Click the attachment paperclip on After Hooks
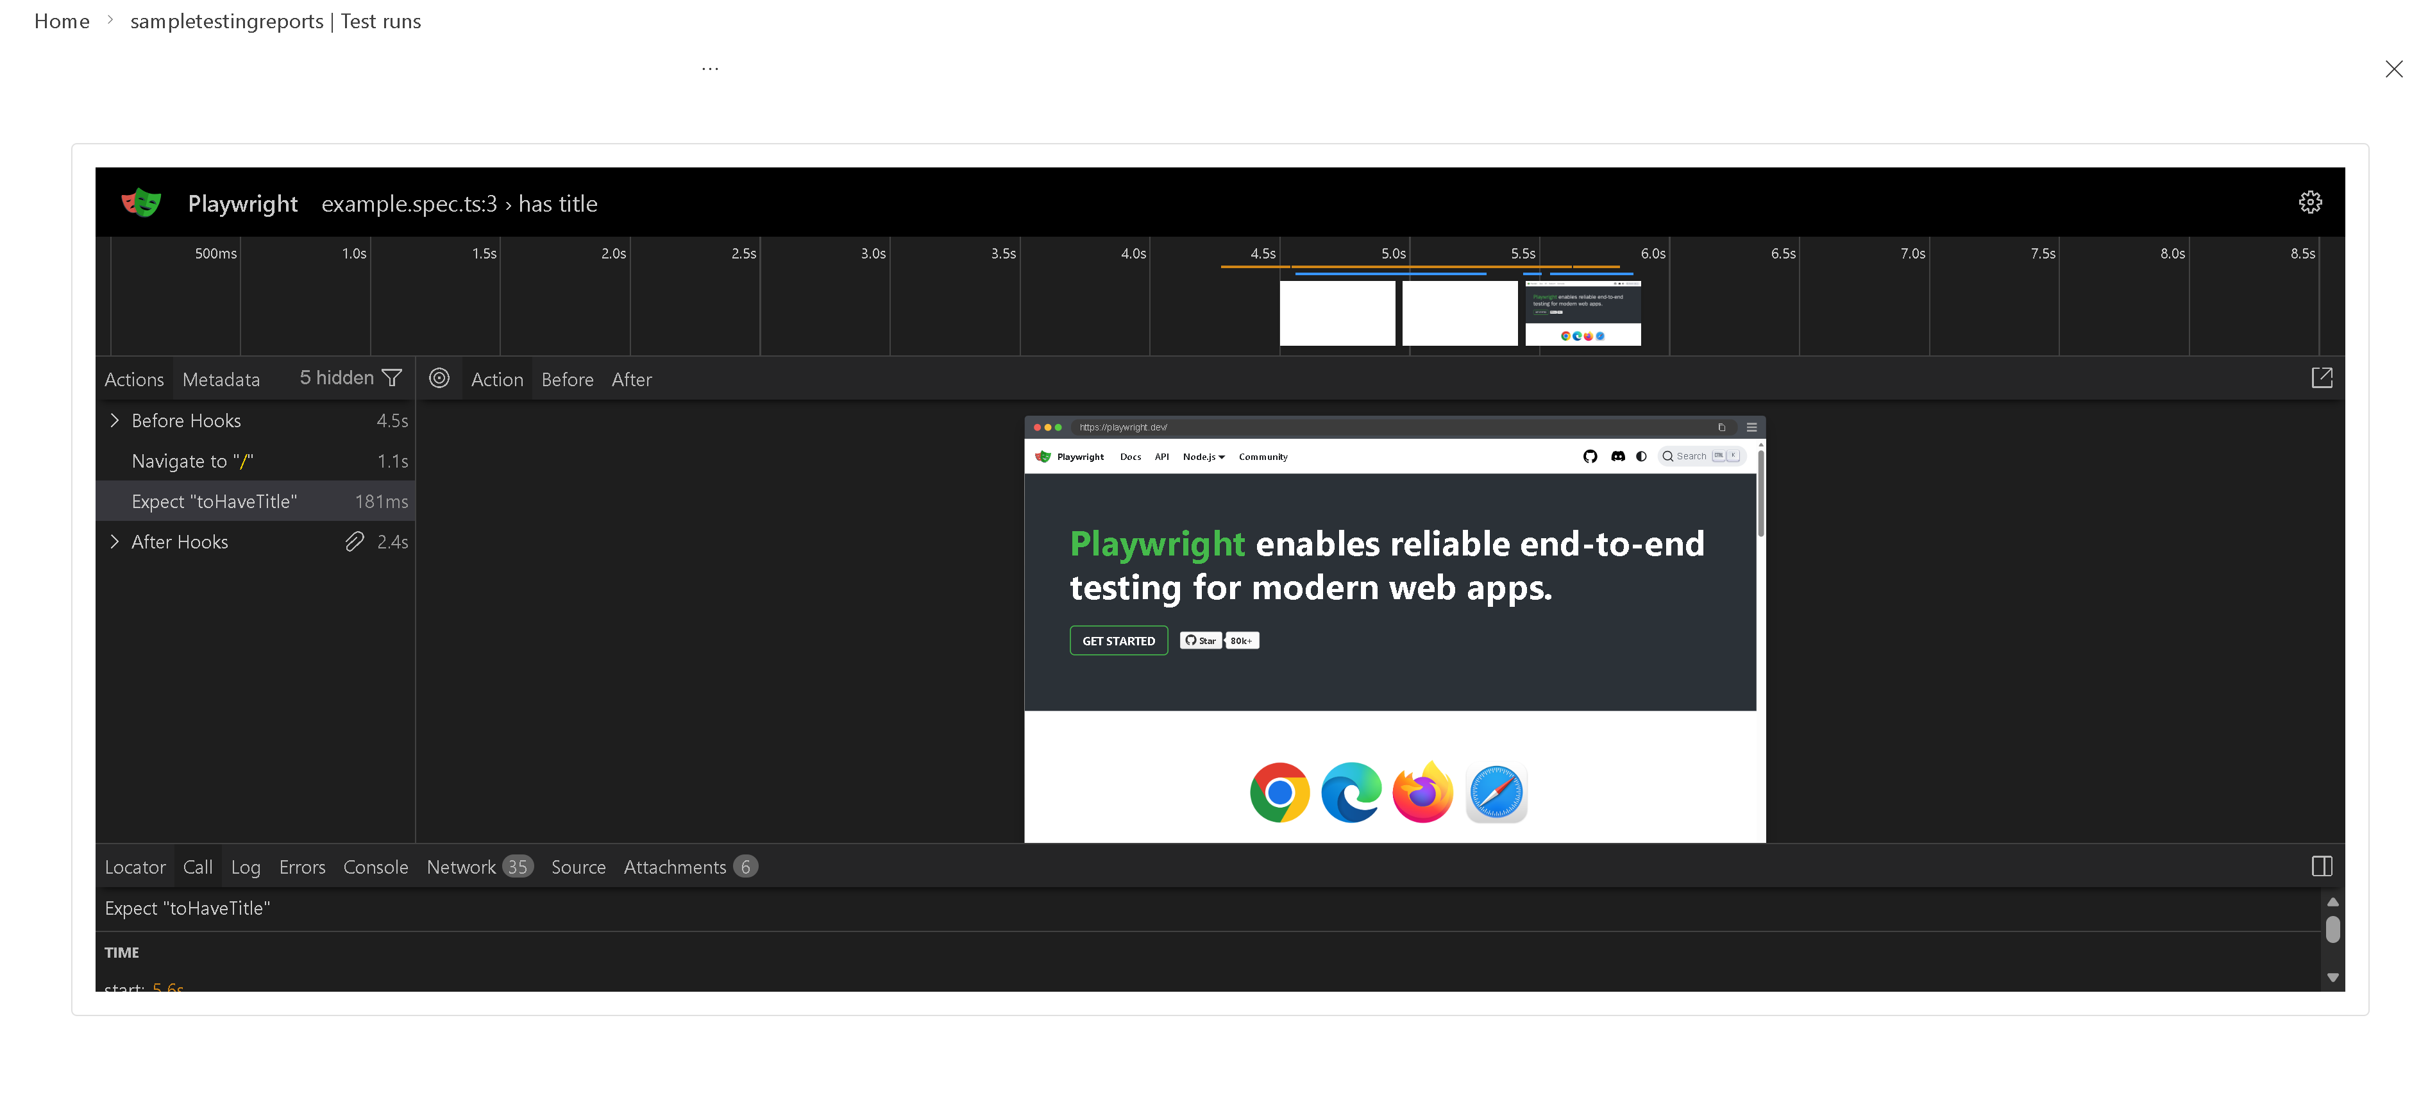 [x=354, y=541]
